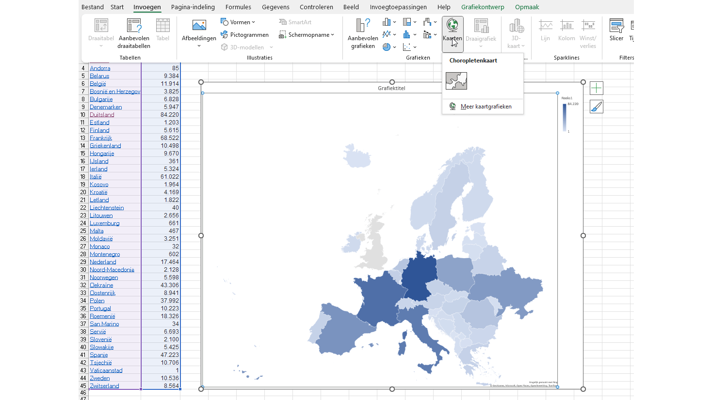
Task: Select the chart legend color gradient
Action: click(x=564, y=117)
